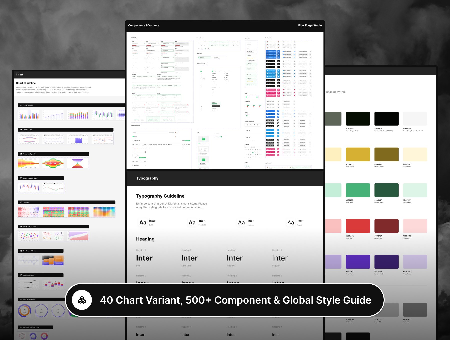
Task: Click the Chart Guideline heading
Action: 26,83
